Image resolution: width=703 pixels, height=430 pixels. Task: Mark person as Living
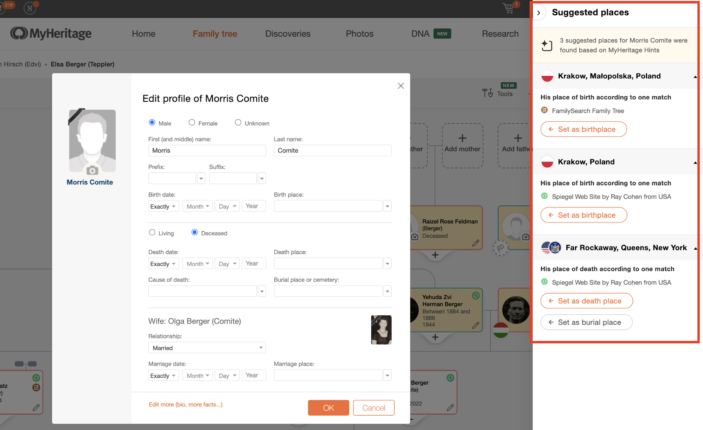tap(152, 232)
